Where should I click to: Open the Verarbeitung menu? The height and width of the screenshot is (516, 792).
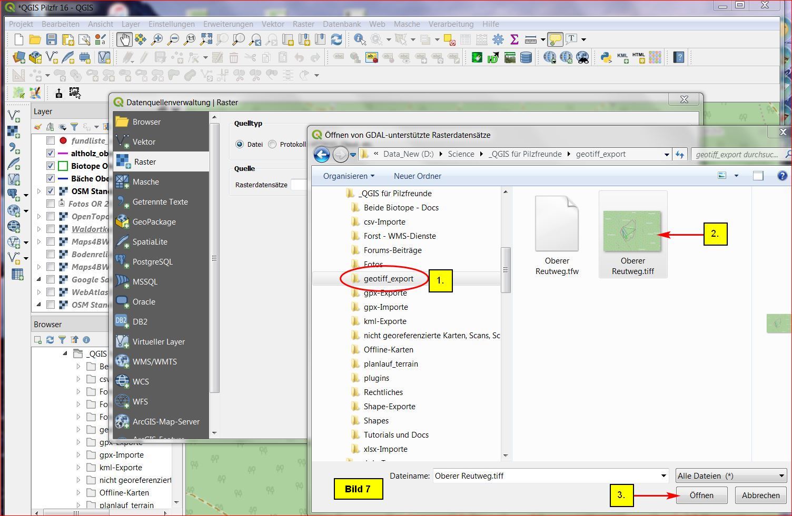[451, 24]
